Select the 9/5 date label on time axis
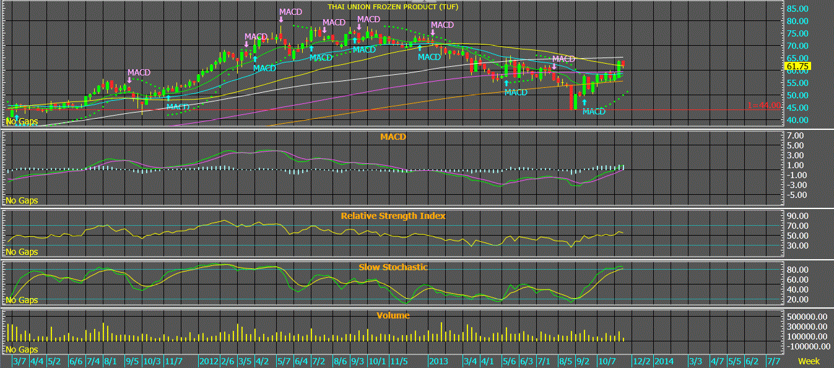Viewport: 834px width, 368px height. coord(132,361)
